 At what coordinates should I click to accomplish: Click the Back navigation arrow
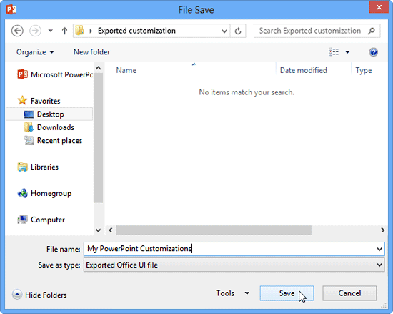pos(17,31)
